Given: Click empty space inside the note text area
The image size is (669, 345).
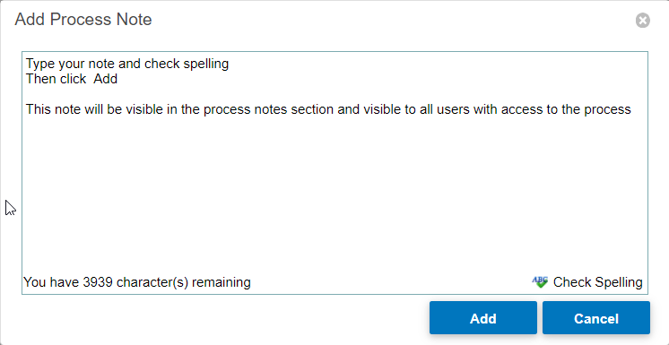Looking at the screenshot, I should click(x=334, y=192).
